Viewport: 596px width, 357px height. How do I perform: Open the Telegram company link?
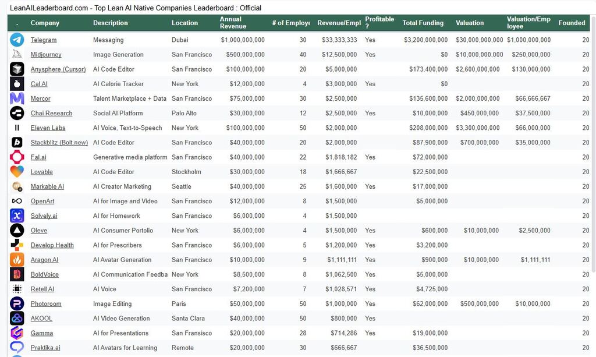(x=44, y=40)
